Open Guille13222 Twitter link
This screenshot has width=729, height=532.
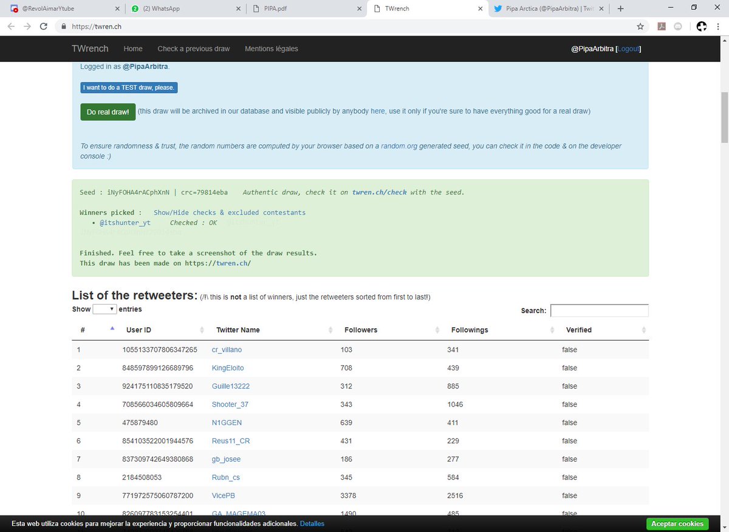(231, 386)
